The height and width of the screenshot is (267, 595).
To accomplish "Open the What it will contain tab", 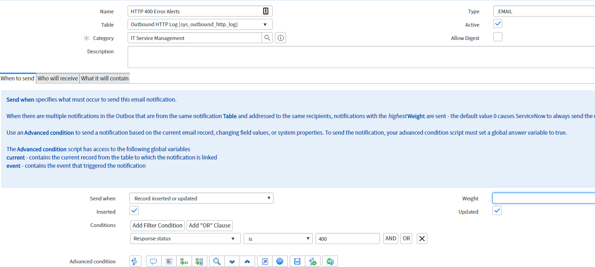I will (x=105, y=78).
